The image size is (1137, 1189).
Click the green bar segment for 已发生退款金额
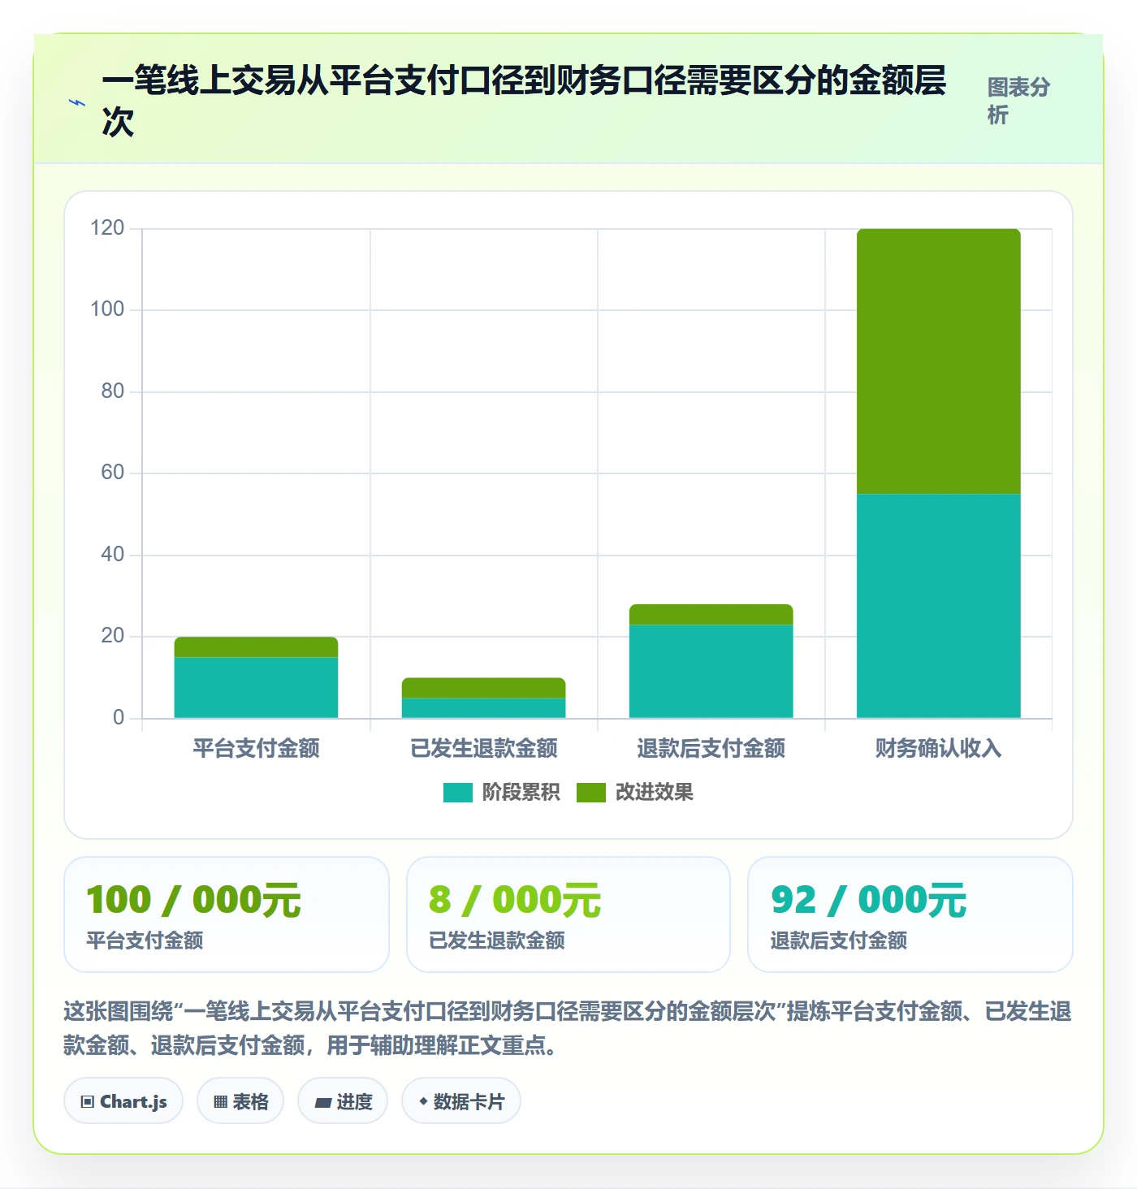[x=483, y=688]
